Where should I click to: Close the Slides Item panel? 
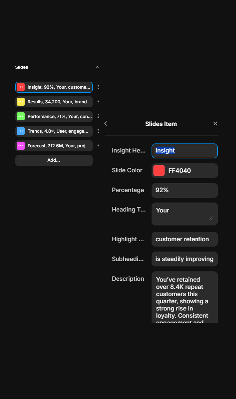tap(215, 124)
